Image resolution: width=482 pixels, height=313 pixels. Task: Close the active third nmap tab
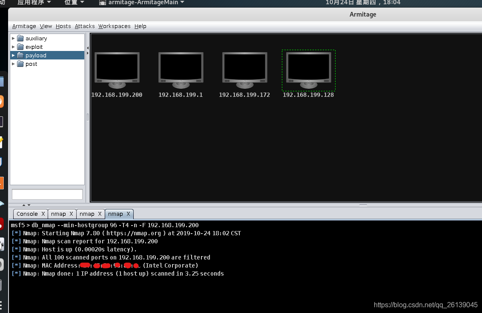[128, 214]
